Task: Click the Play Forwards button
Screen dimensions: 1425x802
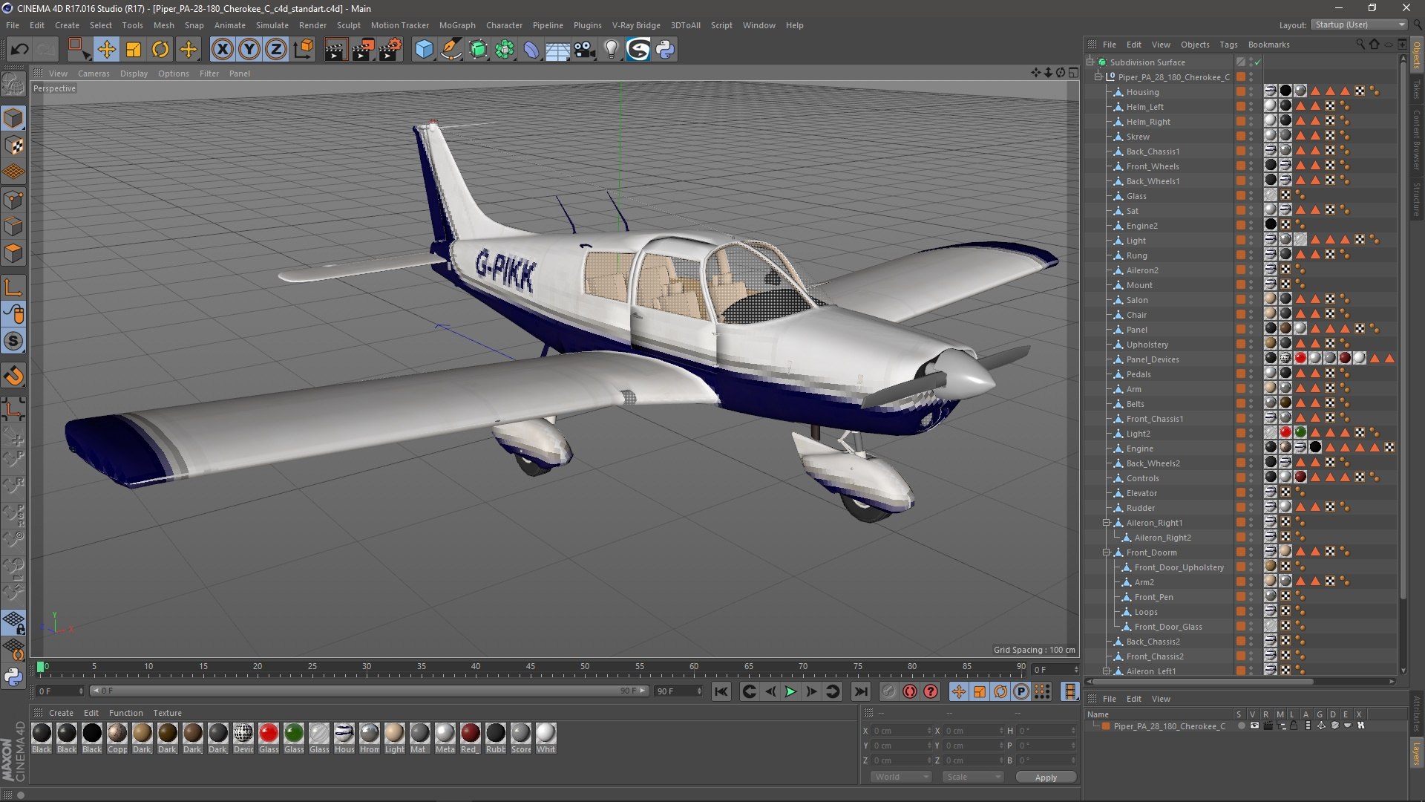Action: (x=790, y=691)
